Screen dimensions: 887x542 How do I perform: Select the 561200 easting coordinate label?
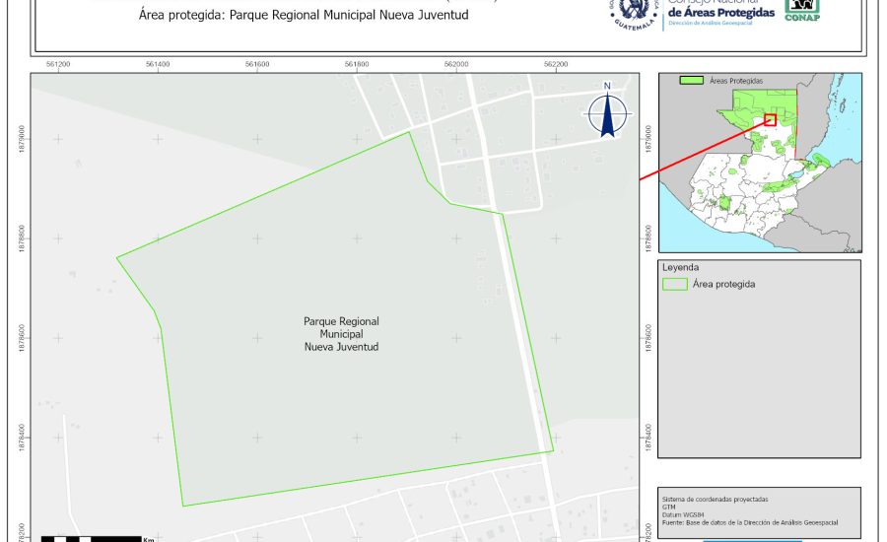[58, 64]
